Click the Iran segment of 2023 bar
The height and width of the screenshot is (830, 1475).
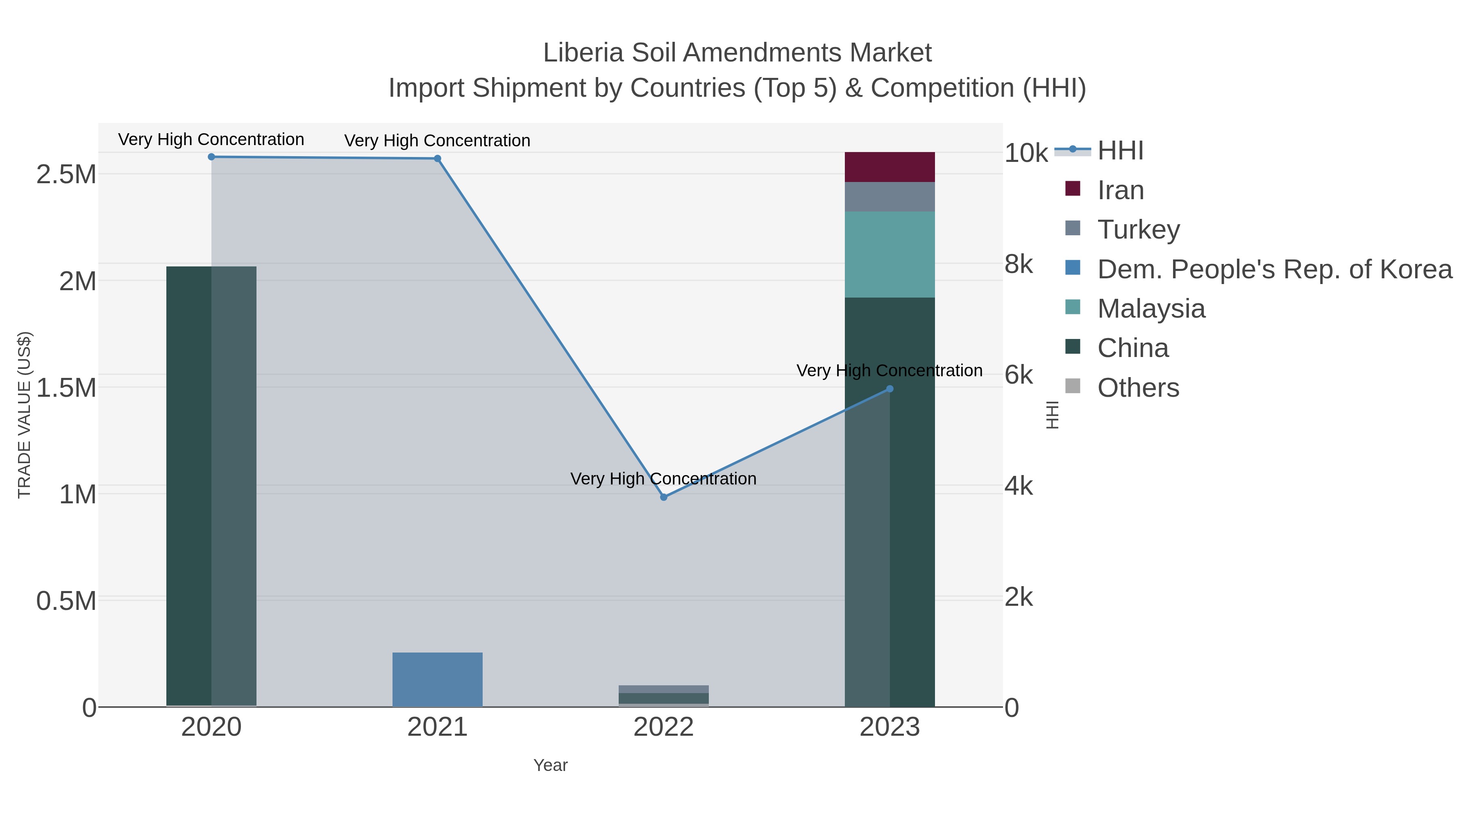pyautogui.click(x=890, y=167)
